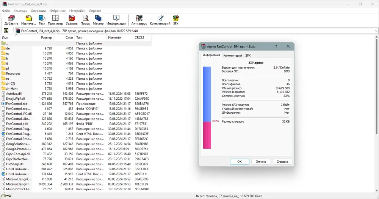The height and width of the screenshot is (199, 379).
Task: Click the Удалить (Delete) toolbar icon
Action: pos(72,20)
